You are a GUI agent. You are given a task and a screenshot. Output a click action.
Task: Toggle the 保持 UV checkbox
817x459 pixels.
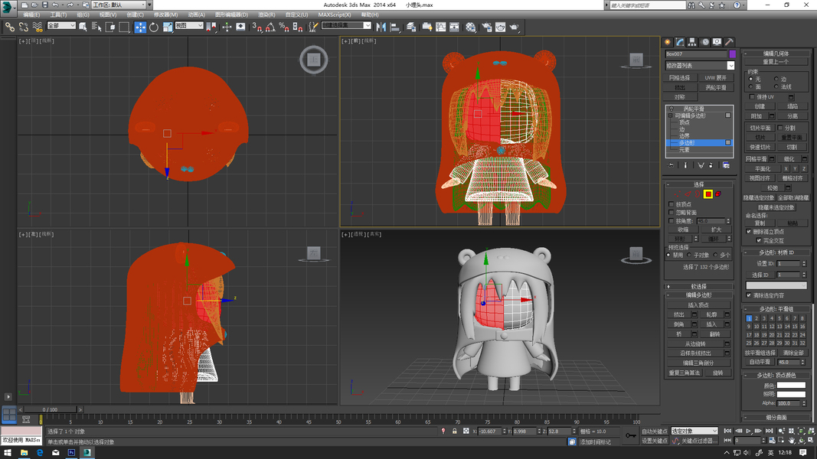(752, 97)
